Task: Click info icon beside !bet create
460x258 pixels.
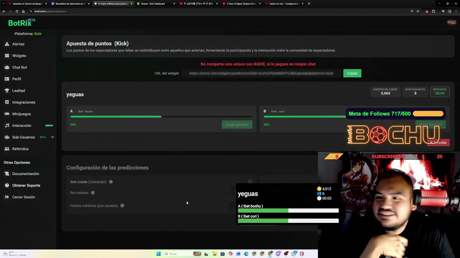Action: click(111, 182)
